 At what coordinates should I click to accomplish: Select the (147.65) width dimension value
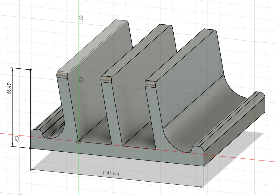tap(111, 173)
